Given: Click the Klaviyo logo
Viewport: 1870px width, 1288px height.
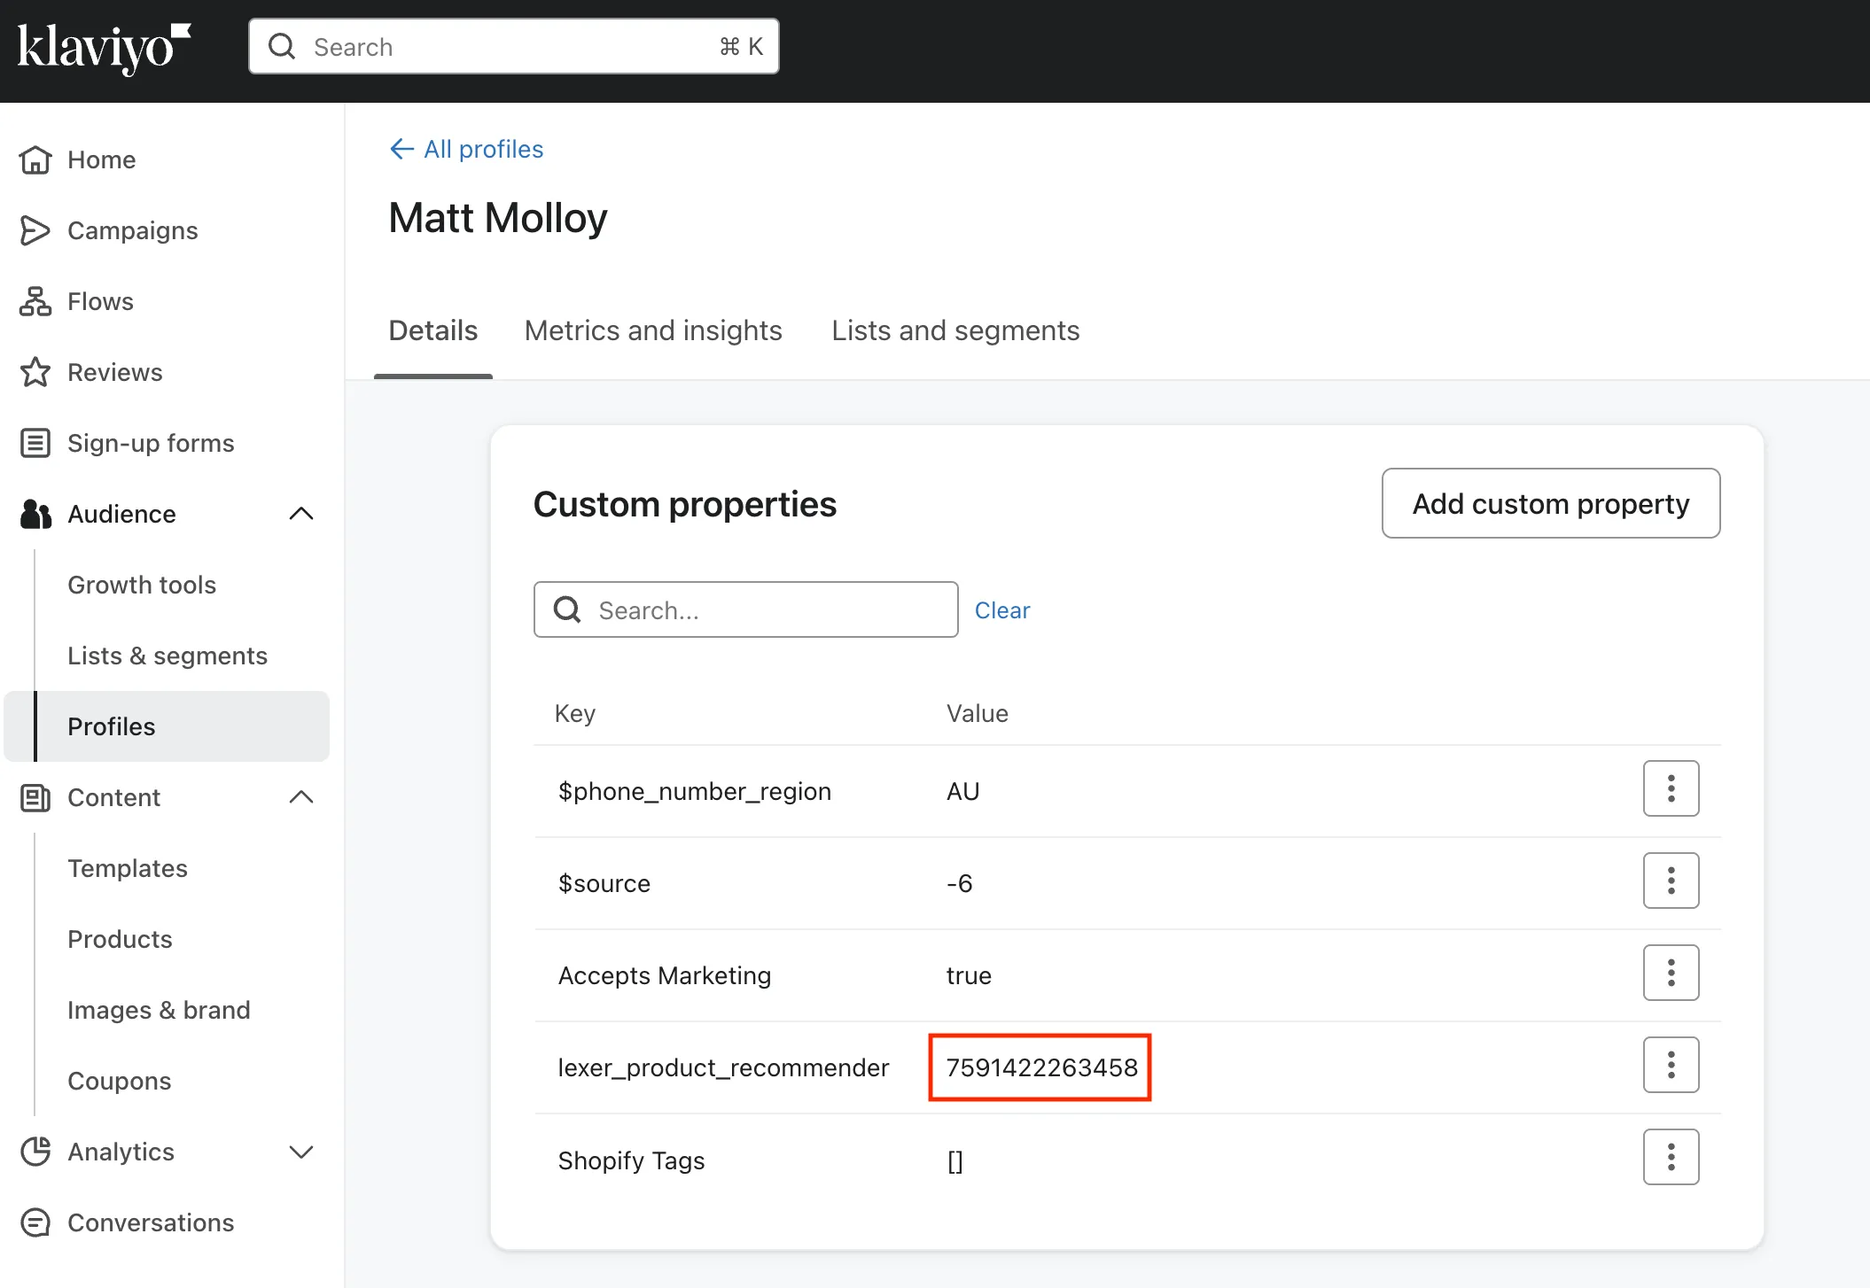Looking at the screenshot, I should click(x=104, y=48).
